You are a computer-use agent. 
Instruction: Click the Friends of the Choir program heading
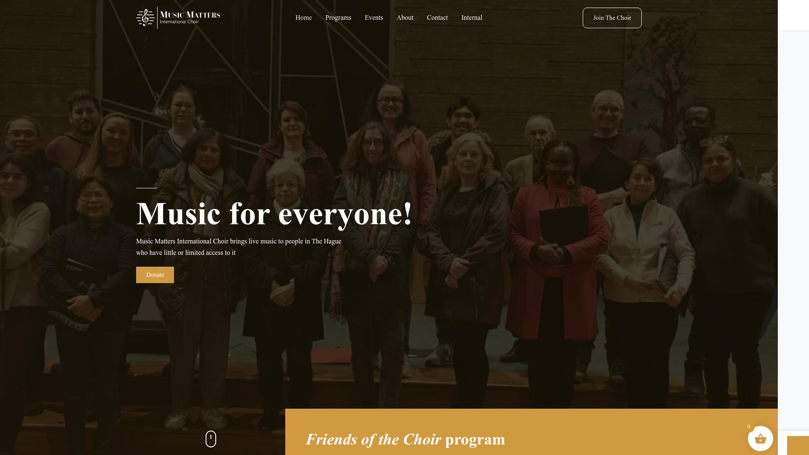[405, 439]
